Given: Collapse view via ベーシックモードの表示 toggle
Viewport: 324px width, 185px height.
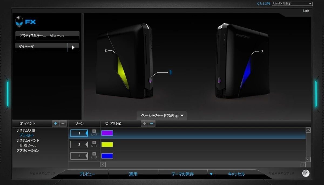Looking at the screenshot, I should point(162,115).
